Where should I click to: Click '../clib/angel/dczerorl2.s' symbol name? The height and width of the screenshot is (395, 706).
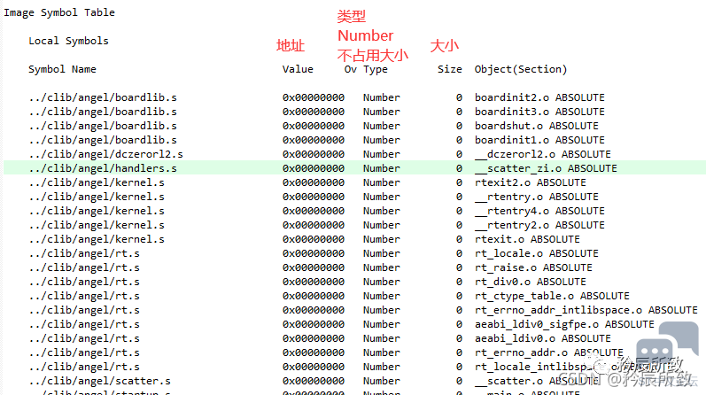105,154
